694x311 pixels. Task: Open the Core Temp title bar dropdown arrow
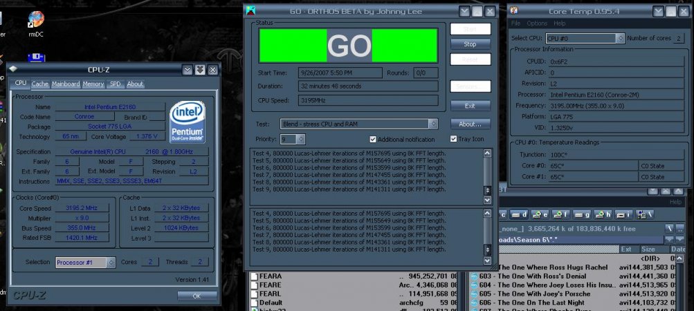pos(658,12)
